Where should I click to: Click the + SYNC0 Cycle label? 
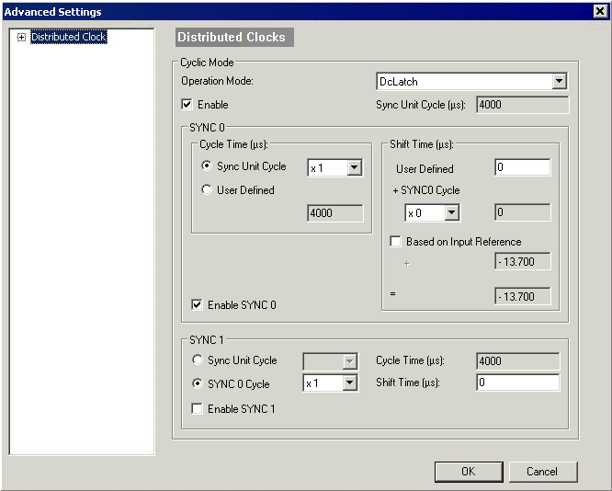point(426,190)
